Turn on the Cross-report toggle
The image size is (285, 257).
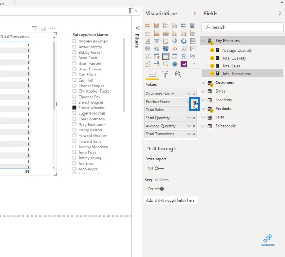point(159,168)
